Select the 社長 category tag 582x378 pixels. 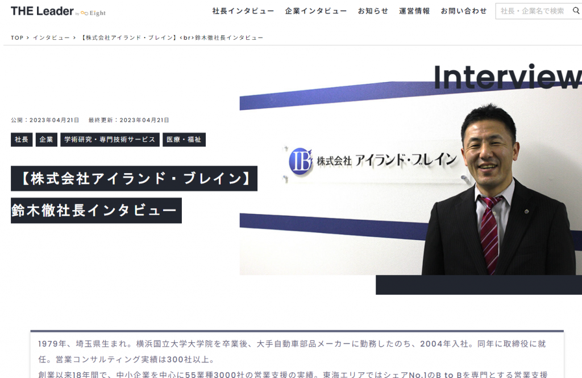coord(22,139)
